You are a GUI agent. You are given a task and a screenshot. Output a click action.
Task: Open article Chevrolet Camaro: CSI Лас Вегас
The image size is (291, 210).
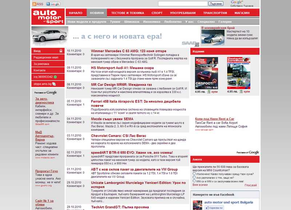[119, 136]
